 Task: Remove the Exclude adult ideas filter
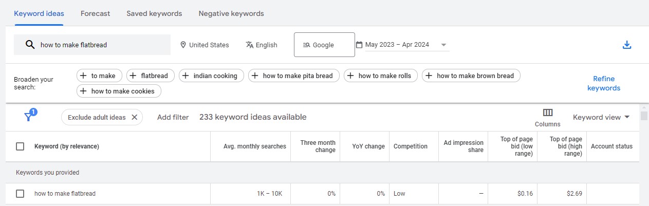click(x=135, y=117)
